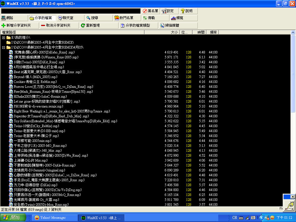The width and height of the screenshot is (296, 222).
Task: Click 新增分享資料夾 add shared folder
Action: point(20,25)
